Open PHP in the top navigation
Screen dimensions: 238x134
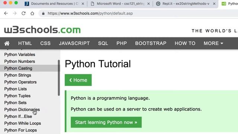tap(122, 43)
